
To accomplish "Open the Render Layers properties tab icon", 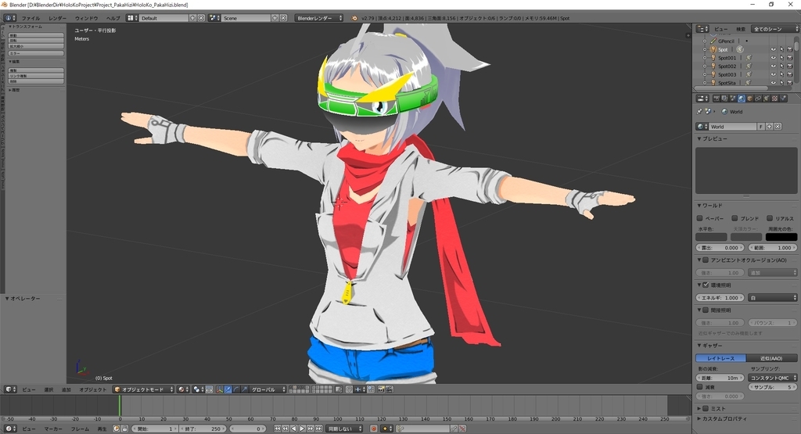I will coord(724,99).
